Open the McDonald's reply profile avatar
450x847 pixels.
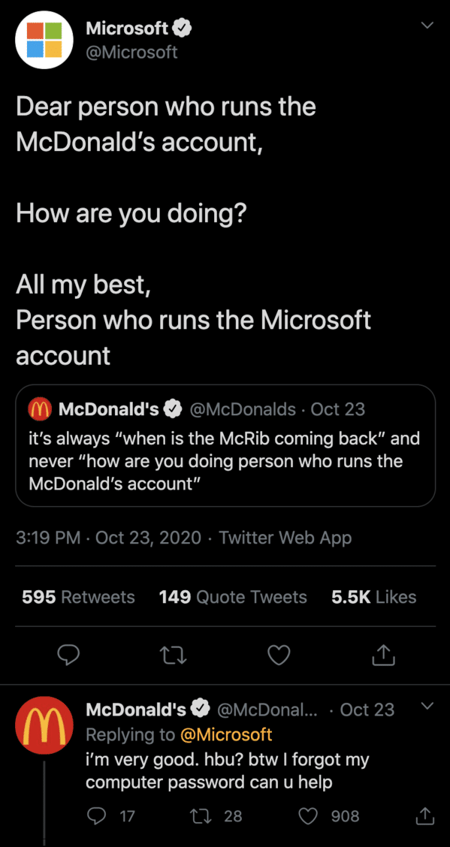(x=44, y=725)
